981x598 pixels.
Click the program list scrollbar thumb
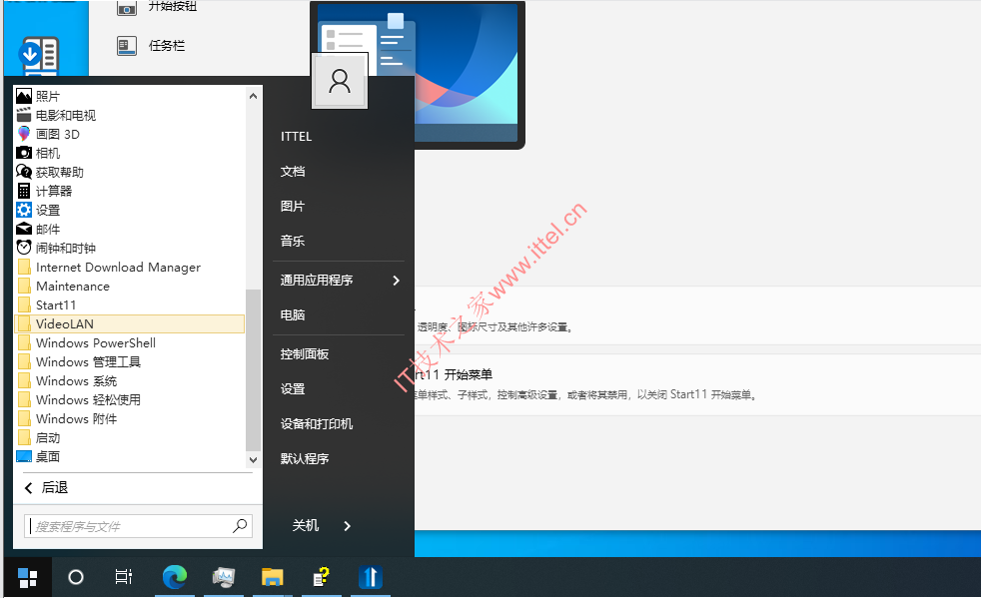(x=253, y=369)
